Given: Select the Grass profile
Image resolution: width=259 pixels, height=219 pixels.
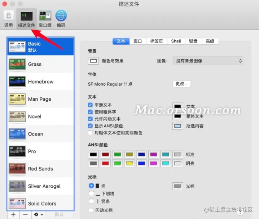Looking at the screenshot, I should point(41,64).
